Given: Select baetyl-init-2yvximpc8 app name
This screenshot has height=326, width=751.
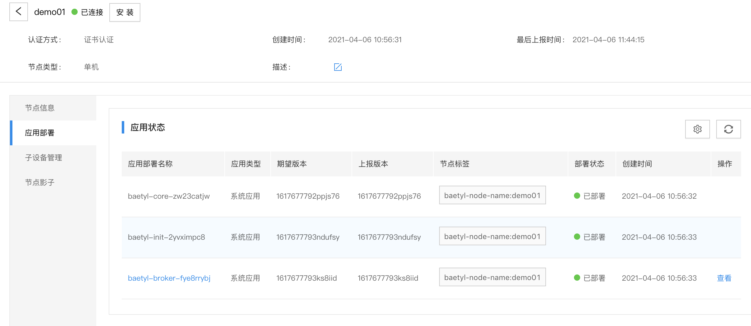Looking at the screenshot, I should (166, 237).
